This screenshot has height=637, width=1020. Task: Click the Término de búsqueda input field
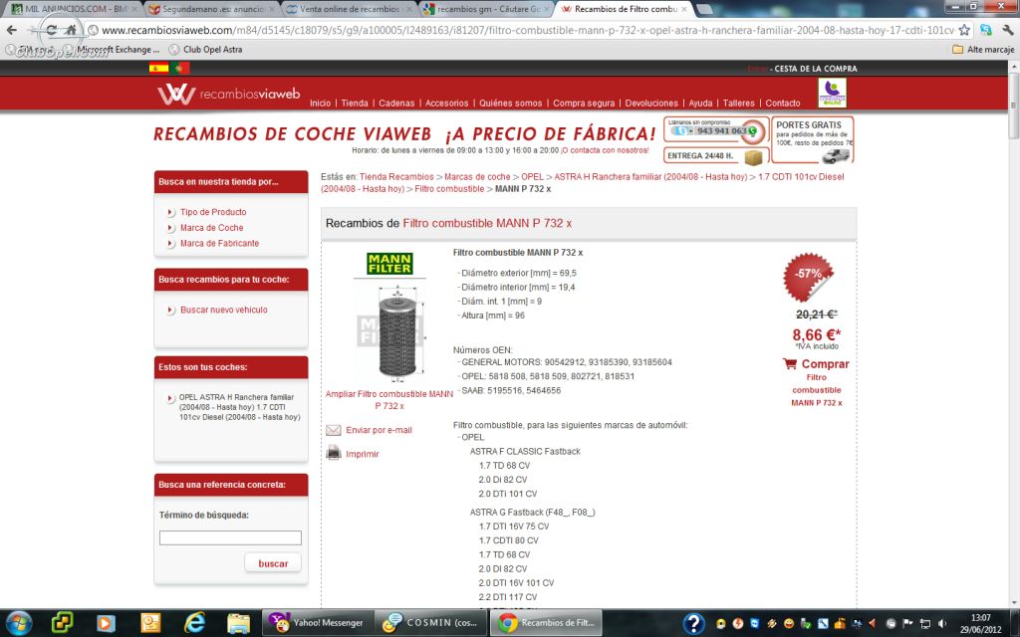coord(230,537)
